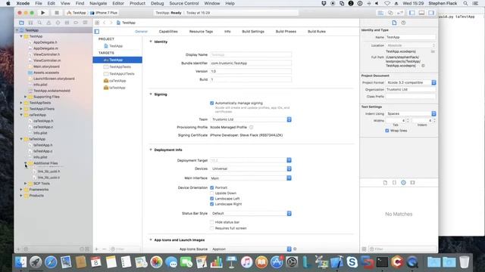The width and height of the screenshot is (485, 272).
Task: Go forward in editor history
Action: coord(111,23)
